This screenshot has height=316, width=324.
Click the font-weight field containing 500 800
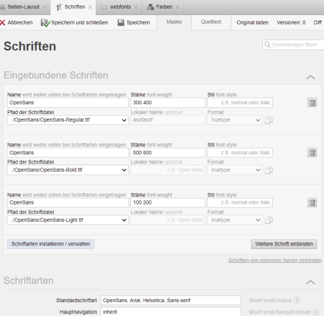(168, 153)
